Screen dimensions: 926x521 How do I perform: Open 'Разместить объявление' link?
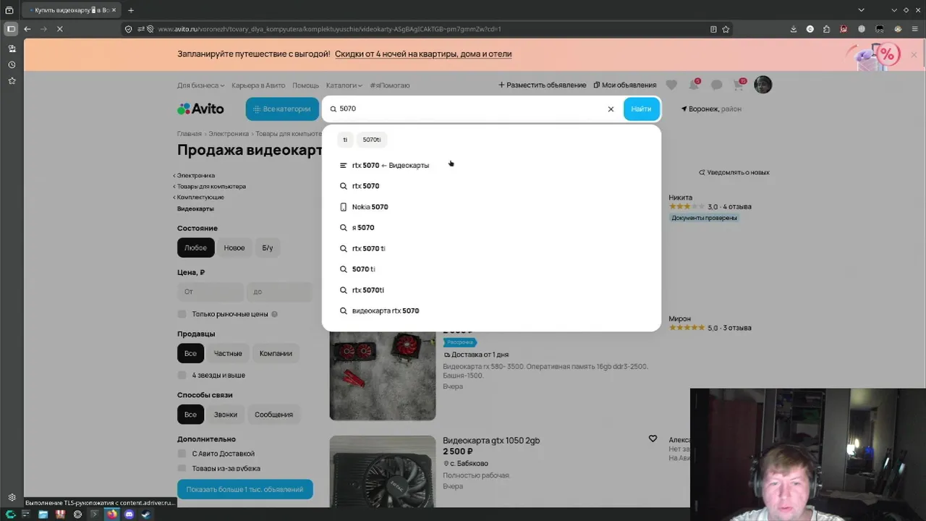(542, 85)
